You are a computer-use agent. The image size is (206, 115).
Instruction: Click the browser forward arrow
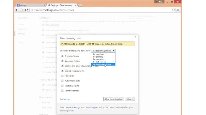pyautogui.click(x=22, y=10)
